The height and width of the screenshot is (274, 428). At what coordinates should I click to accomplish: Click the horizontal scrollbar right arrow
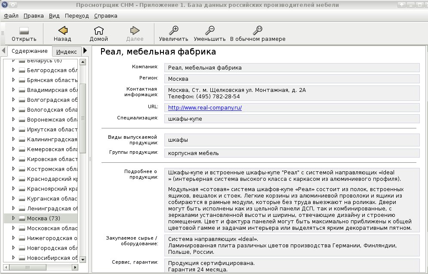(75, 267)
